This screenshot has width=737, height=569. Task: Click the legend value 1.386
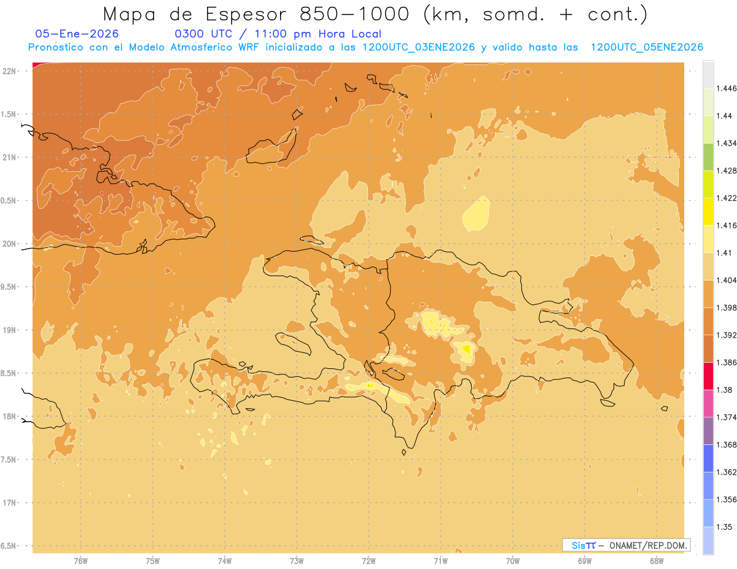tap(727, 363)
